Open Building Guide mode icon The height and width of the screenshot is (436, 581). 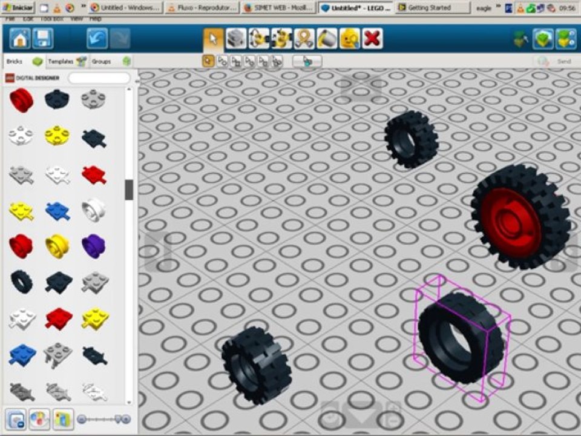pos(565,39)
